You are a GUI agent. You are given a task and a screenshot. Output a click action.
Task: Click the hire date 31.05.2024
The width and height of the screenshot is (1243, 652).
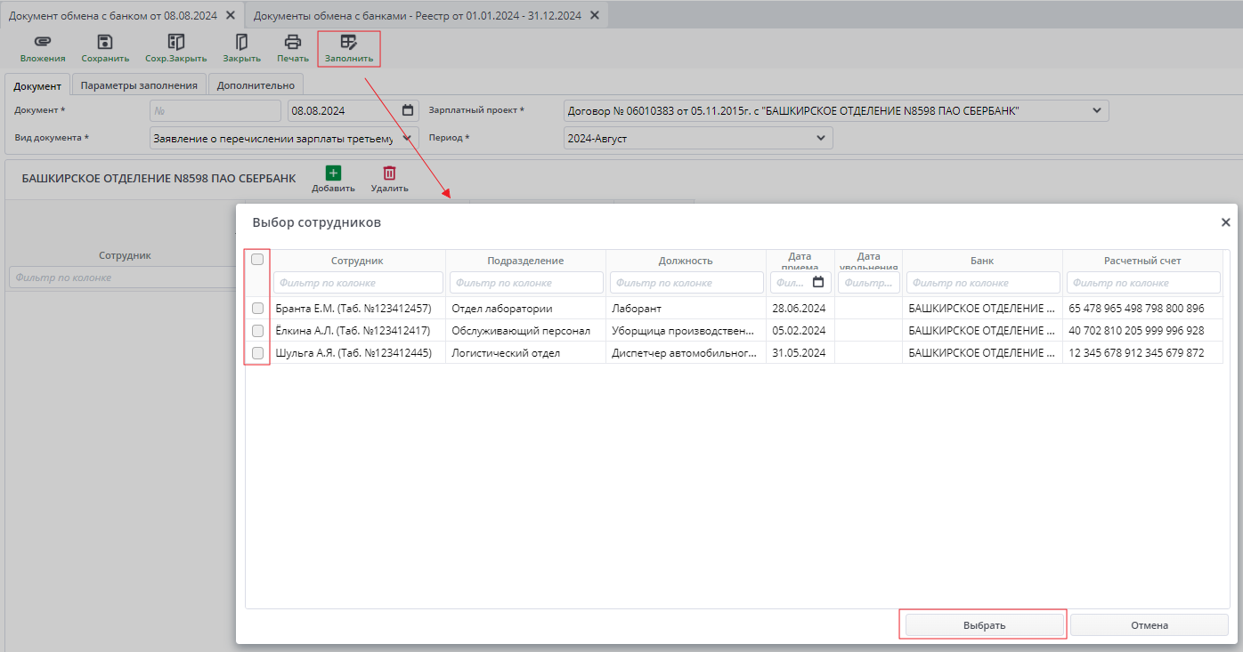800,353
